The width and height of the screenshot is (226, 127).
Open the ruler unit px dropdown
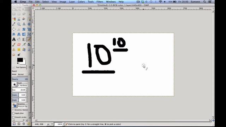point(50,124)
